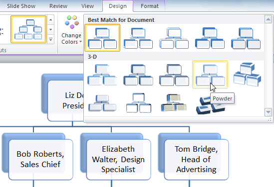Select the selected hierarchy layout thumbnail
The image size is (274, 187).
tap(28, 29)
